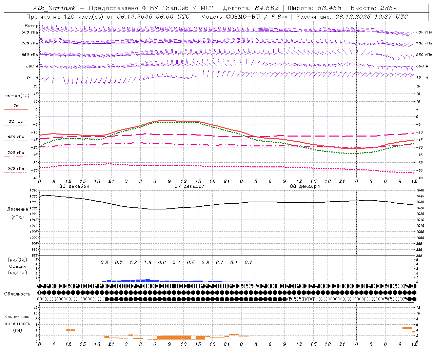This screenshot has width=434, height=347.
Task: Click the Осадки panel label
Action: (17, 266)
